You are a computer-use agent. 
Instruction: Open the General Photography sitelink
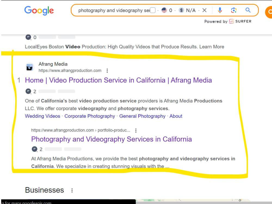pyautogui.click(x=142, y=116)
